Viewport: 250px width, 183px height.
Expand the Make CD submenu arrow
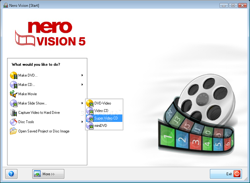point(82,85)
